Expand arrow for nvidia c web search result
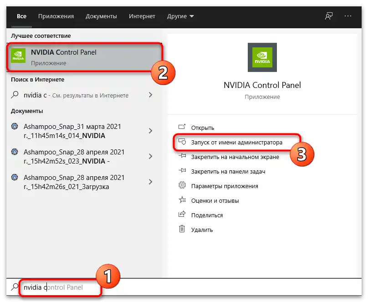The image size is (368, 302). coord(151,95)
